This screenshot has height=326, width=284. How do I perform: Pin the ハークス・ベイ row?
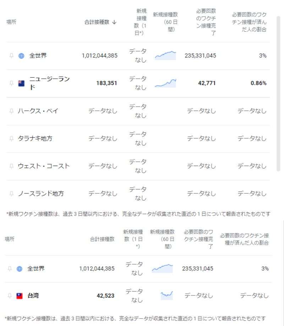(x=11, y=111)
